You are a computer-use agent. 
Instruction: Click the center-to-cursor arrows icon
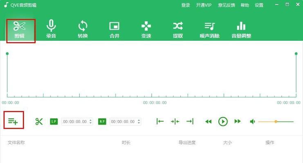click(x=175, y=121)
